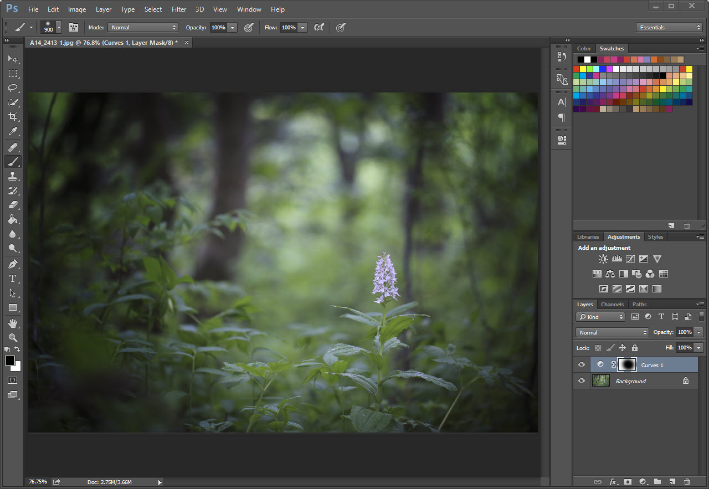Select the Spot Healing Brush tool
Viewport: 709px width, 489px height.
(13, 147)
